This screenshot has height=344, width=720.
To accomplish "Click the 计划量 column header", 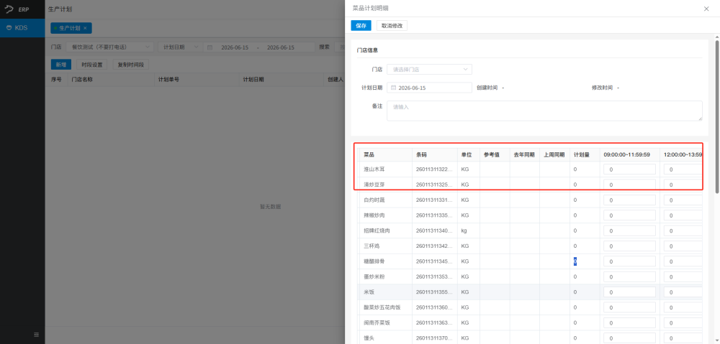I will coord(584,154).
